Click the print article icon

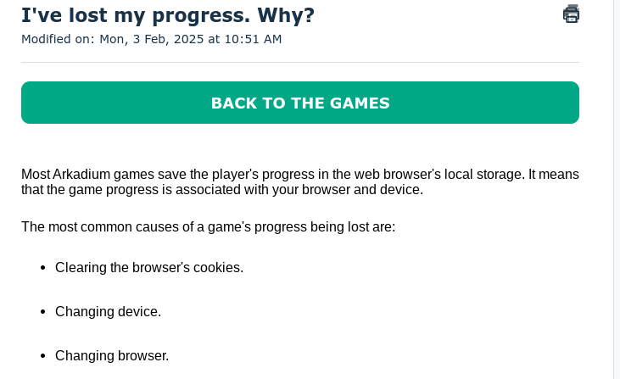tap(571, 14)
